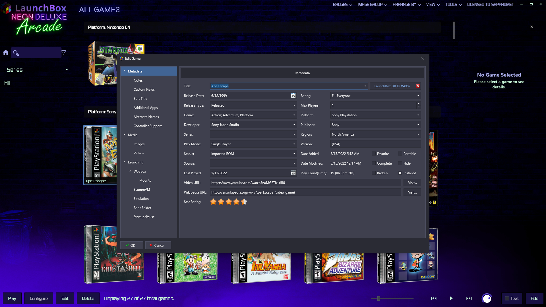546x307 pixels.
Task: Close the Edit Game dialog
Action: pos(423,59)
